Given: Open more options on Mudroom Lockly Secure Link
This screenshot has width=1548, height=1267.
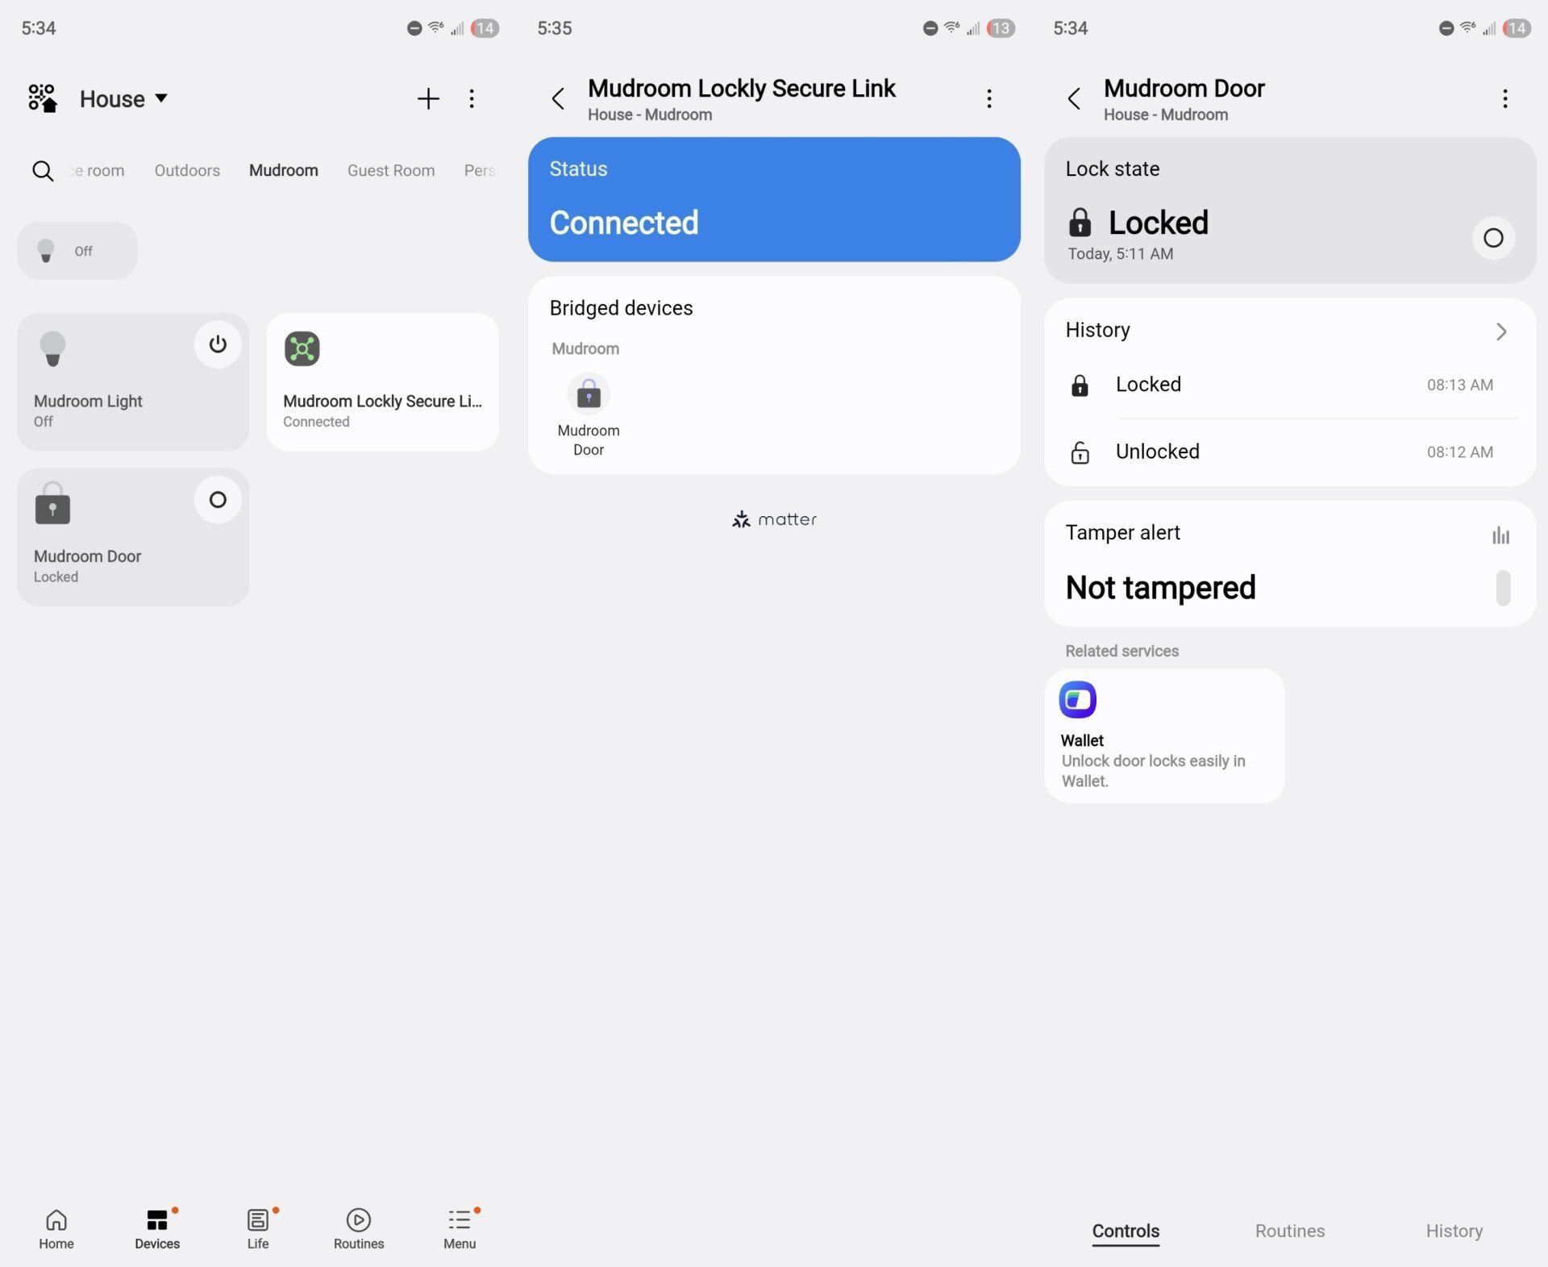Looking at the screenshot, I should click(989, 98).
